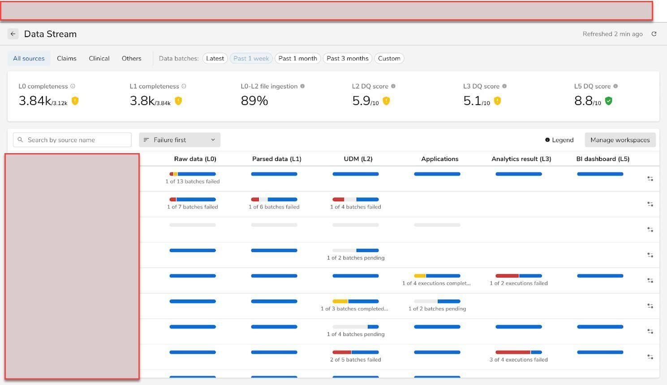
Task: Open info icon next to L2 DQ score
Action: tap(393, 86)
